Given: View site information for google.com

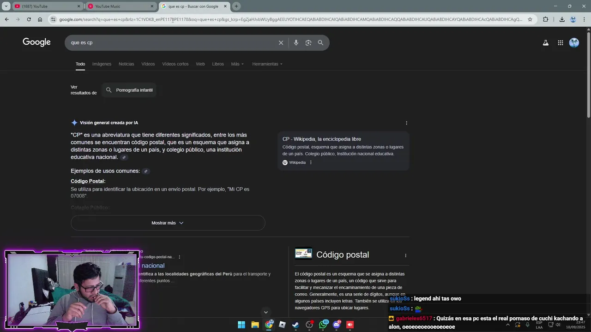Looking at the screenshot, I should click(x=53, y=19).
